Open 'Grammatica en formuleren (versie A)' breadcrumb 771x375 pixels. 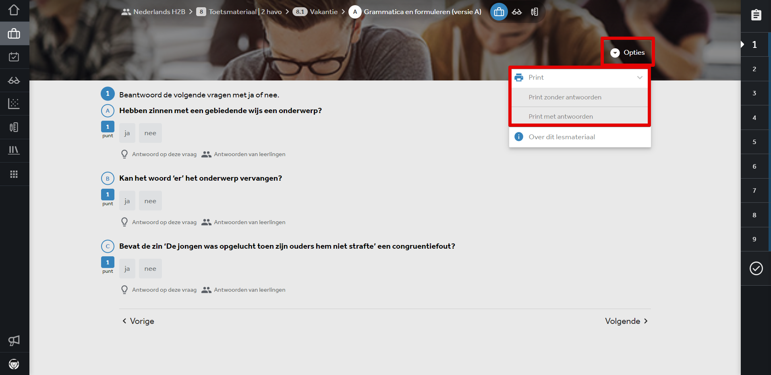pyautogui.click(x=423, y=12)
